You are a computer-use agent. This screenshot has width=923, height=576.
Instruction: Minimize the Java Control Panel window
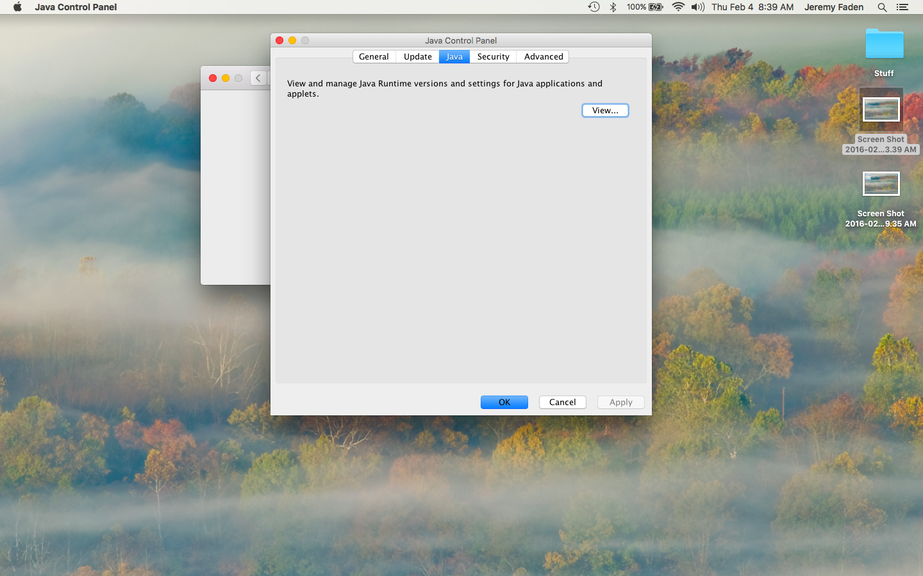[x=292, y=40]
